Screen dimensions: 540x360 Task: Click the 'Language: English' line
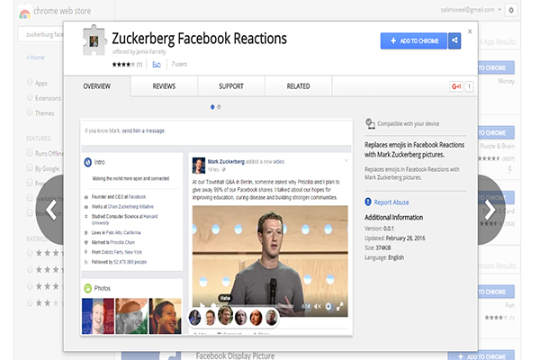tap(384, 257)
